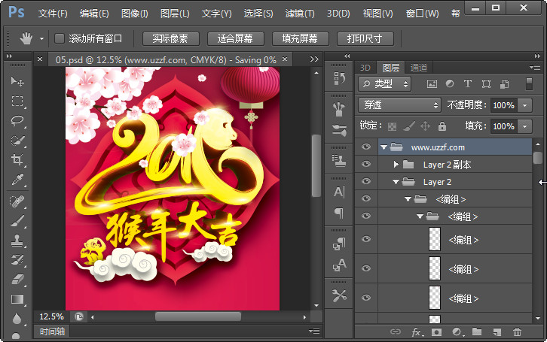Open the 填充 slider dropdown arrow
Image resolution: width=547 pixels, height=342 pixels.
[x=525, y=126]
